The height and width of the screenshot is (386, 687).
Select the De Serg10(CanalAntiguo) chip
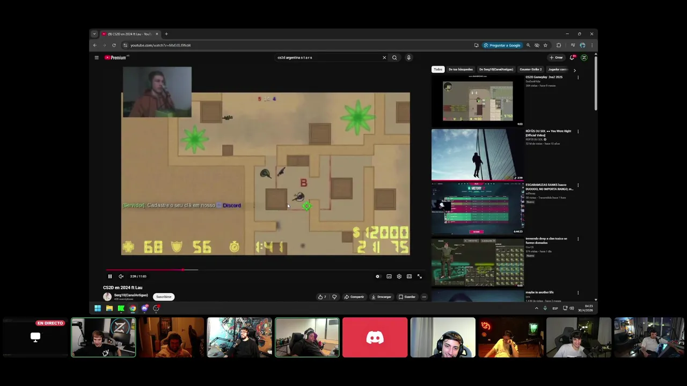point(496,69)
